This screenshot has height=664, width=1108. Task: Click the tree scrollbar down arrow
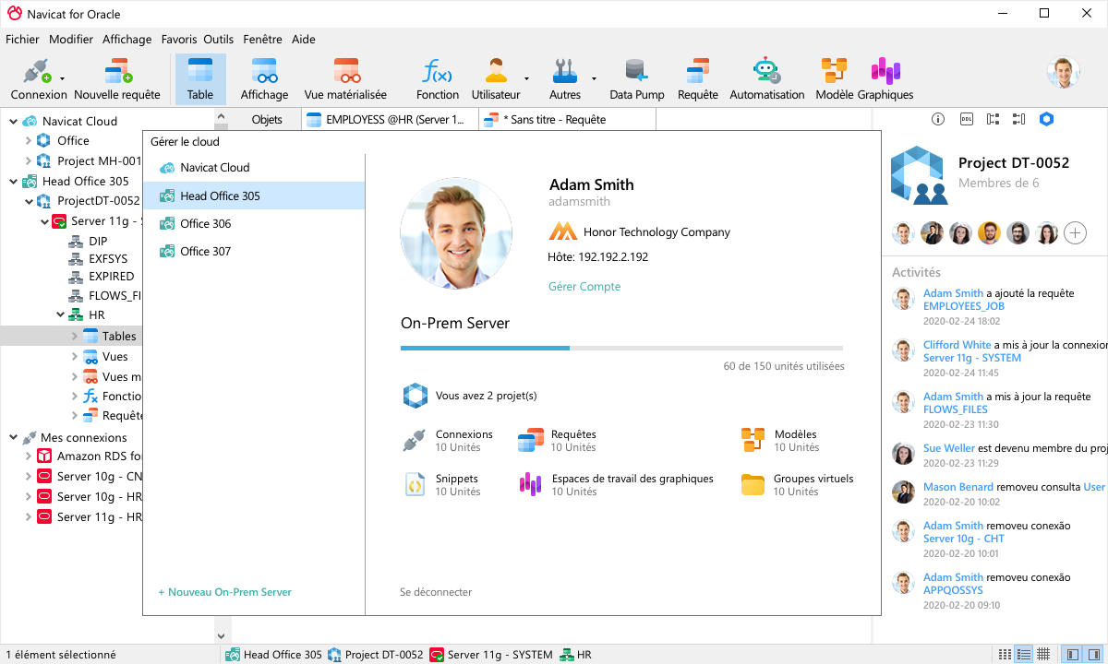(x=221, y=635)
